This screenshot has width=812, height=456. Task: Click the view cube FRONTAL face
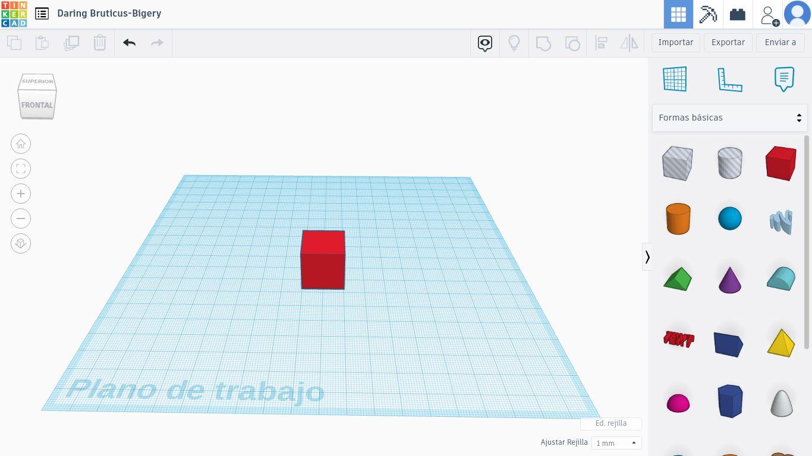tap(37, 105)
